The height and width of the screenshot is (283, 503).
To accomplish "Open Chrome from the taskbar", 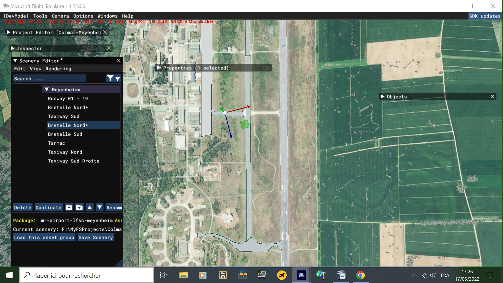I will tap(360, 275).
